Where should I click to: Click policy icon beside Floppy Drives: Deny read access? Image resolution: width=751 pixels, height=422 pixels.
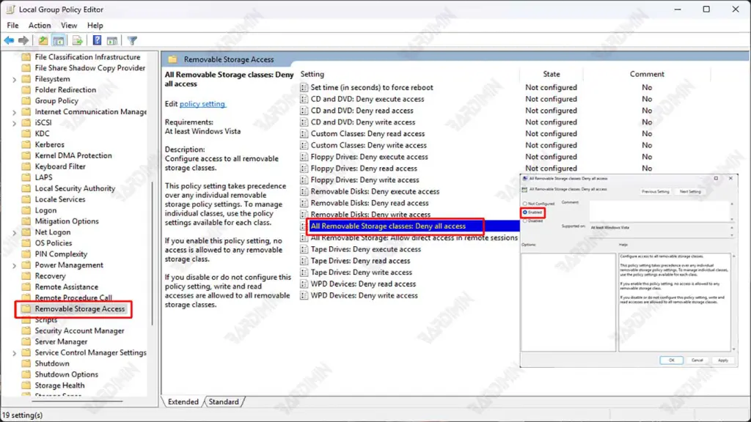tap(304, 169)
